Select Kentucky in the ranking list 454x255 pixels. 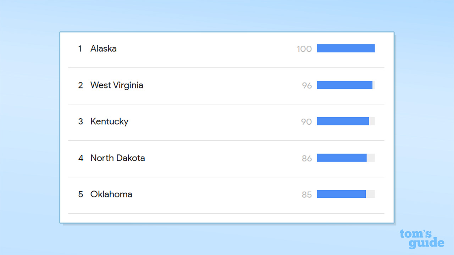[x=109, y=121]
